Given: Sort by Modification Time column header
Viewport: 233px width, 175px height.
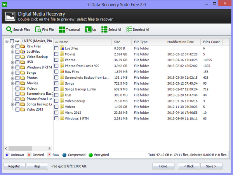Looking at the screenshot, I should coord(183,42).
